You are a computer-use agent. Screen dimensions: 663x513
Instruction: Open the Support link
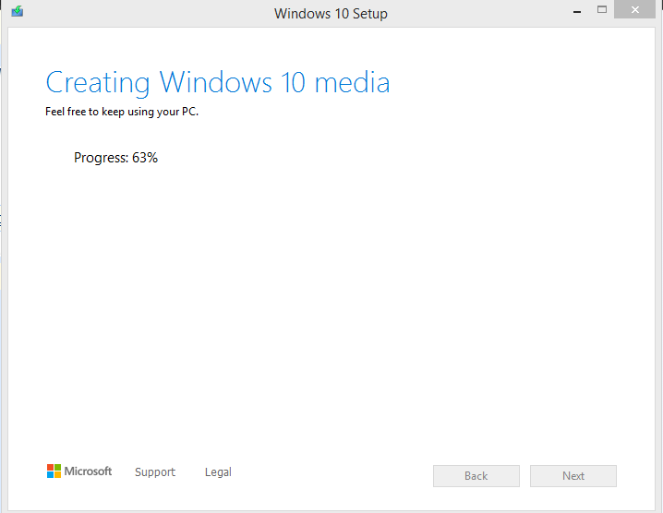[155, 472]
